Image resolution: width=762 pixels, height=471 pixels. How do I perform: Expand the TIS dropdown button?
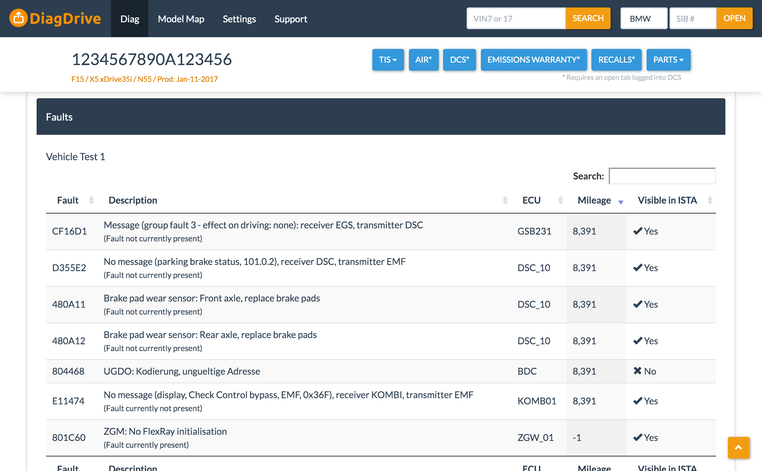tap(388, 59)
